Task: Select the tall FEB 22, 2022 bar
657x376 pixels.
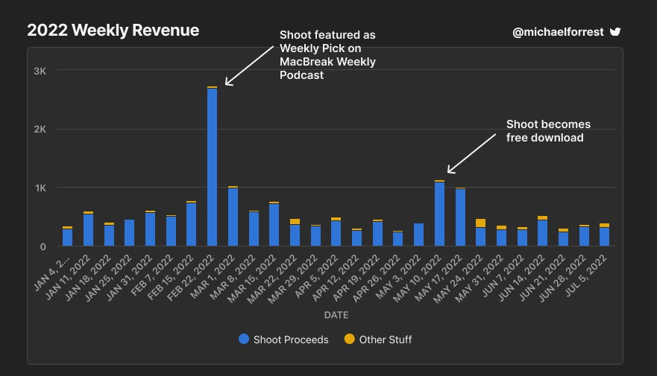Action: tap(212, 166)
